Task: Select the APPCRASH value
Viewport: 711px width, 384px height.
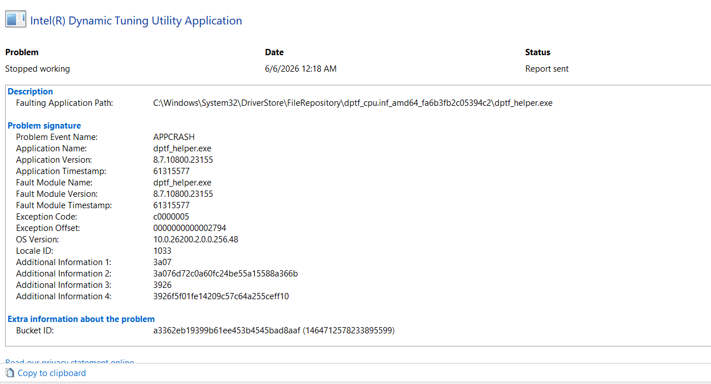Action: click(174, 137)
